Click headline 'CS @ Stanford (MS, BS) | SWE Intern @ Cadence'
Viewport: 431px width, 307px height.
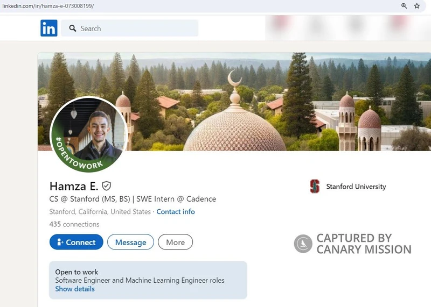point(133,199)
